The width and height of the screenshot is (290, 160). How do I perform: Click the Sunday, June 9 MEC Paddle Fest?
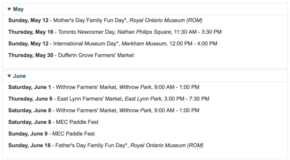coord(52,134)
